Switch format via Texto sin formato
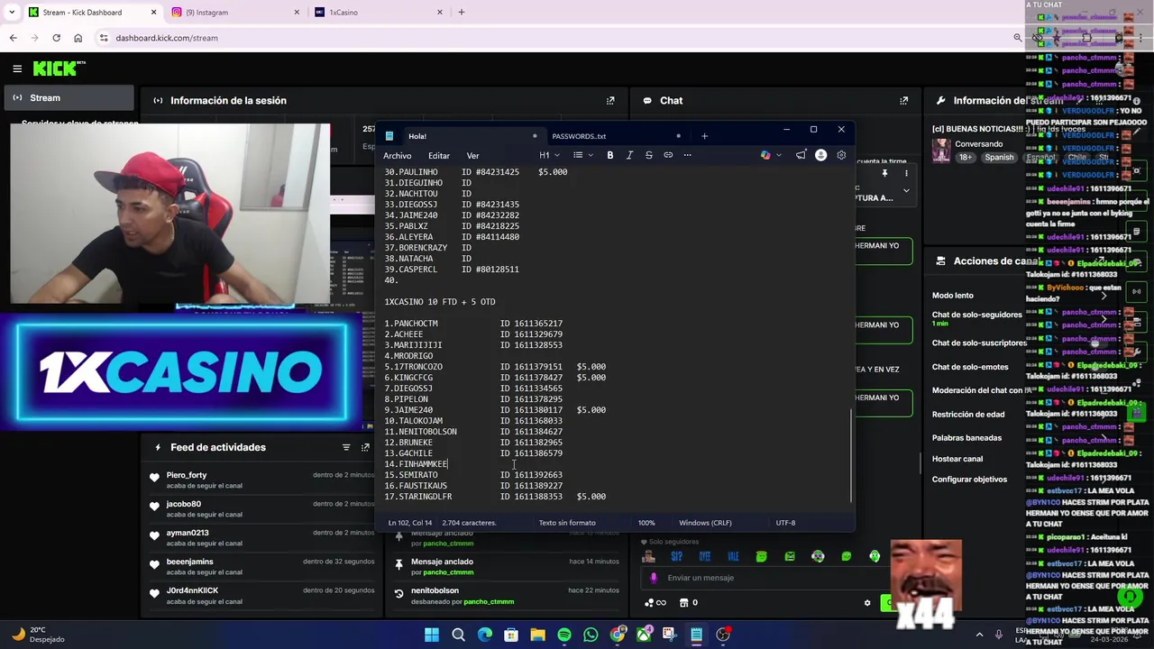 point(567,523)
